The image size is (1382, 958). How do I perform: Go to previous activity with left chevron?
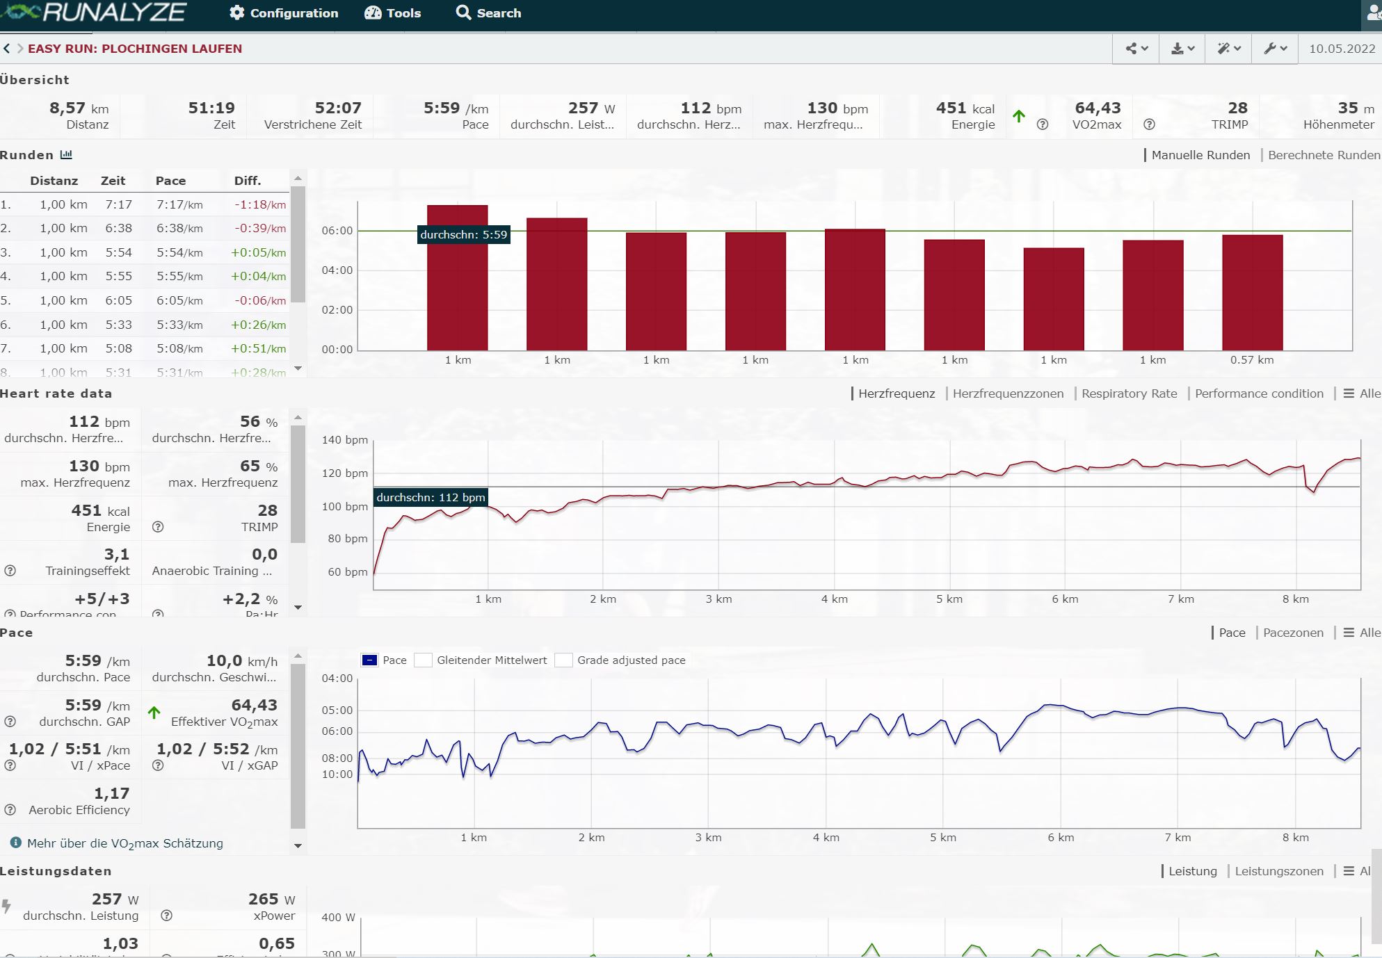(x=7, y=49)
